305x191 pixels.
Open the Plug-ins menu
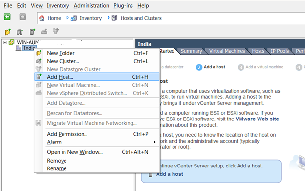click(x=123, y=6)
